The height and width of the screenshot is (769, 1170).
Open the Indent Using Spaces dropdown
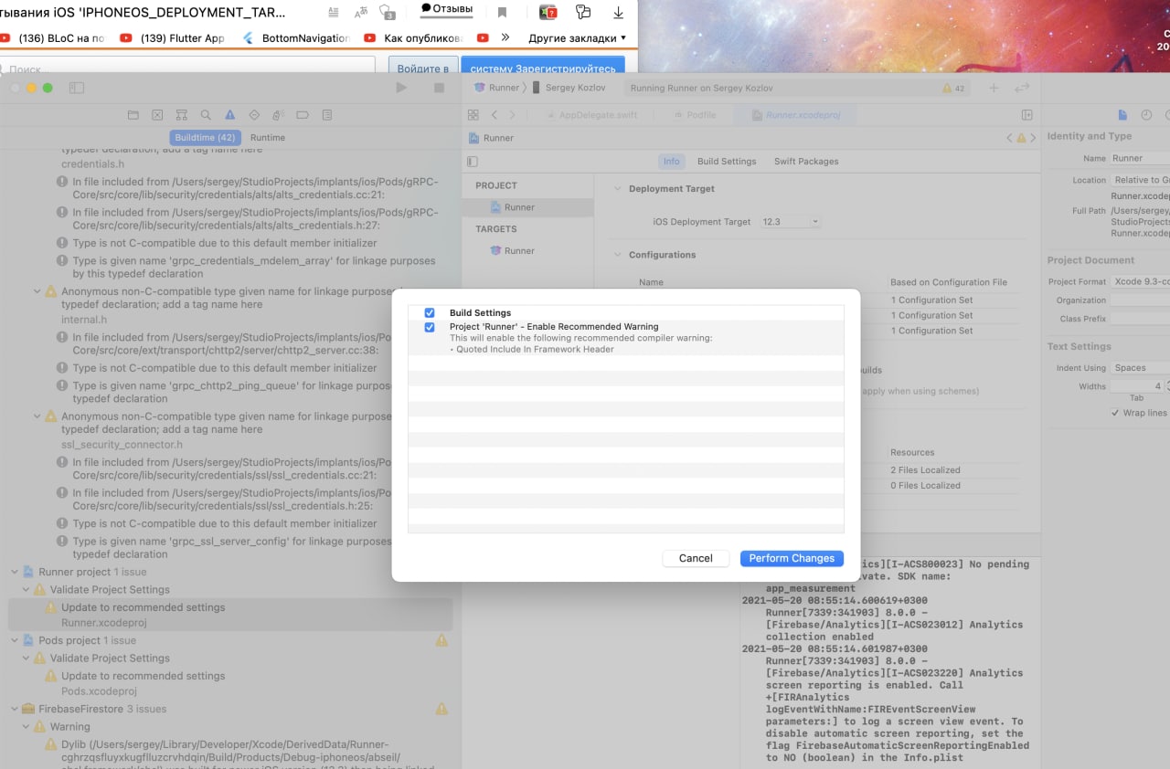point(1140,368)
